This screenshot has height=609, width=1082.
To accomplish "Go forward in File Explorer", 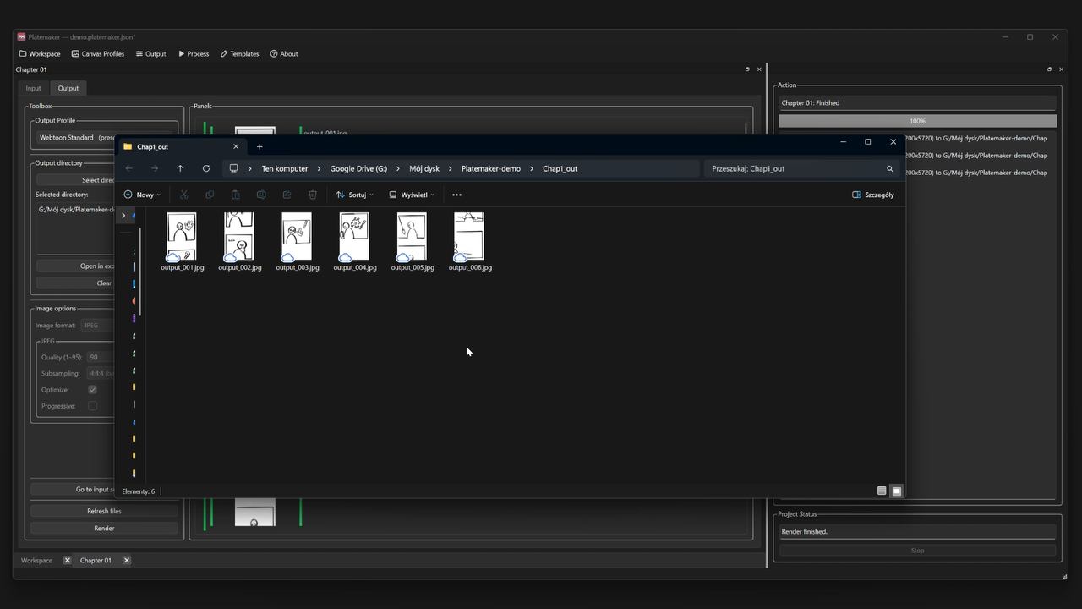I will [154, 168].
